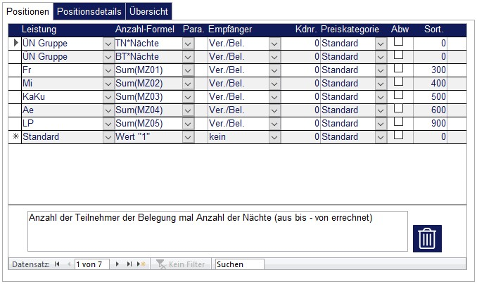Open Leistung dropdown for Ae row

point(108,110)
